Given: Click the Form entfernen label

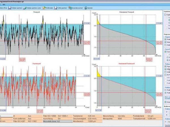Looking at the screenshot, I should (x=19, y=119).
